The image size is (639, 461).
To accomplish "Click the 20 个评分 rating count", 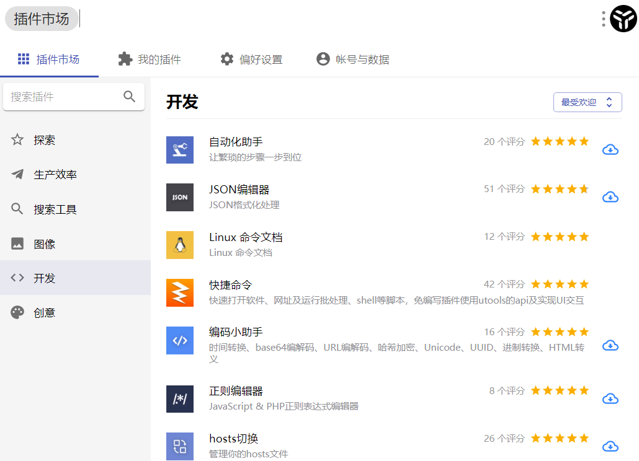I will click(504, 142).
